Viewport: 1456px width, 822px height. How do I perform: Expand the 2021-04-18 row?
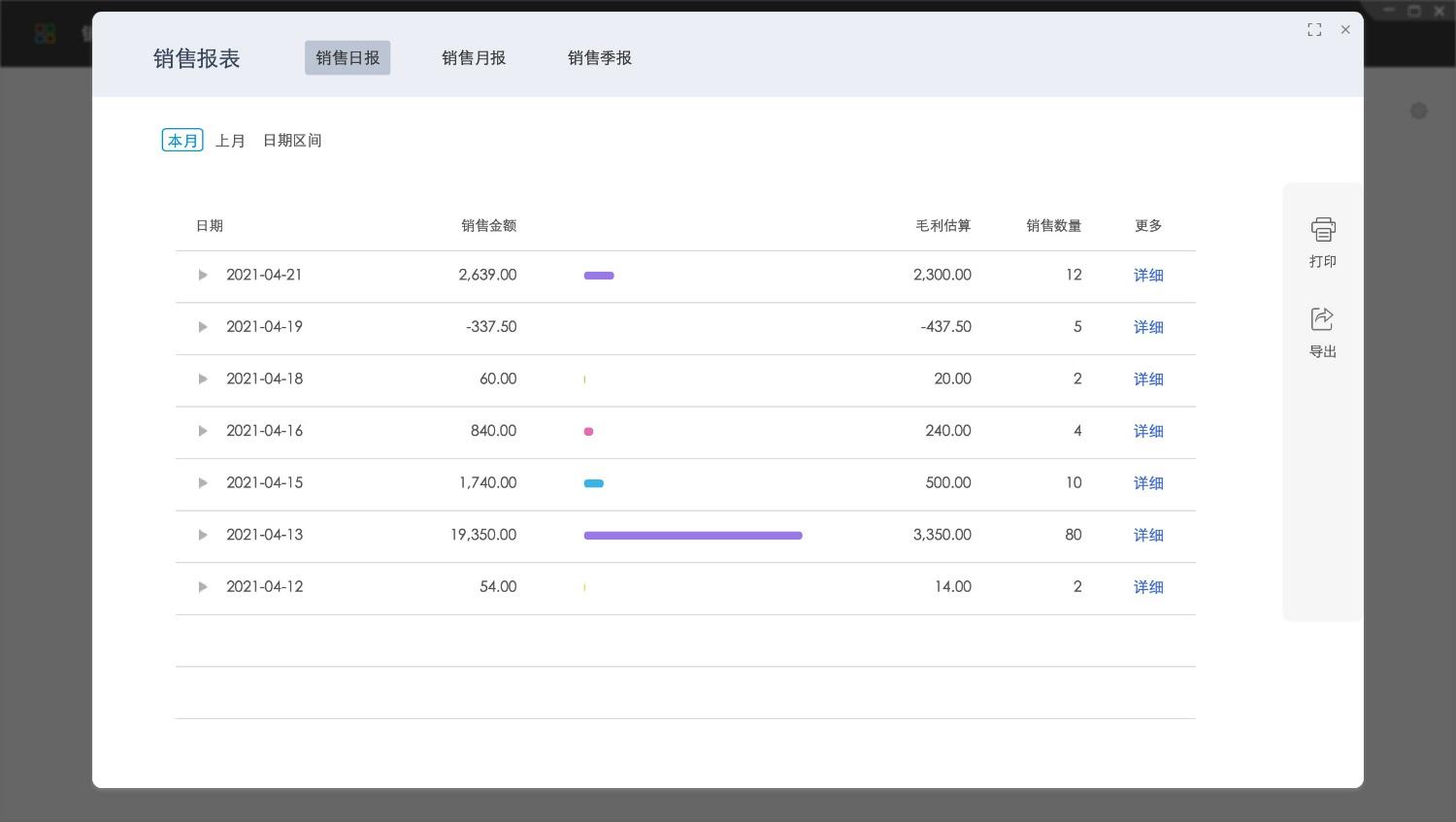coord(203,378)
